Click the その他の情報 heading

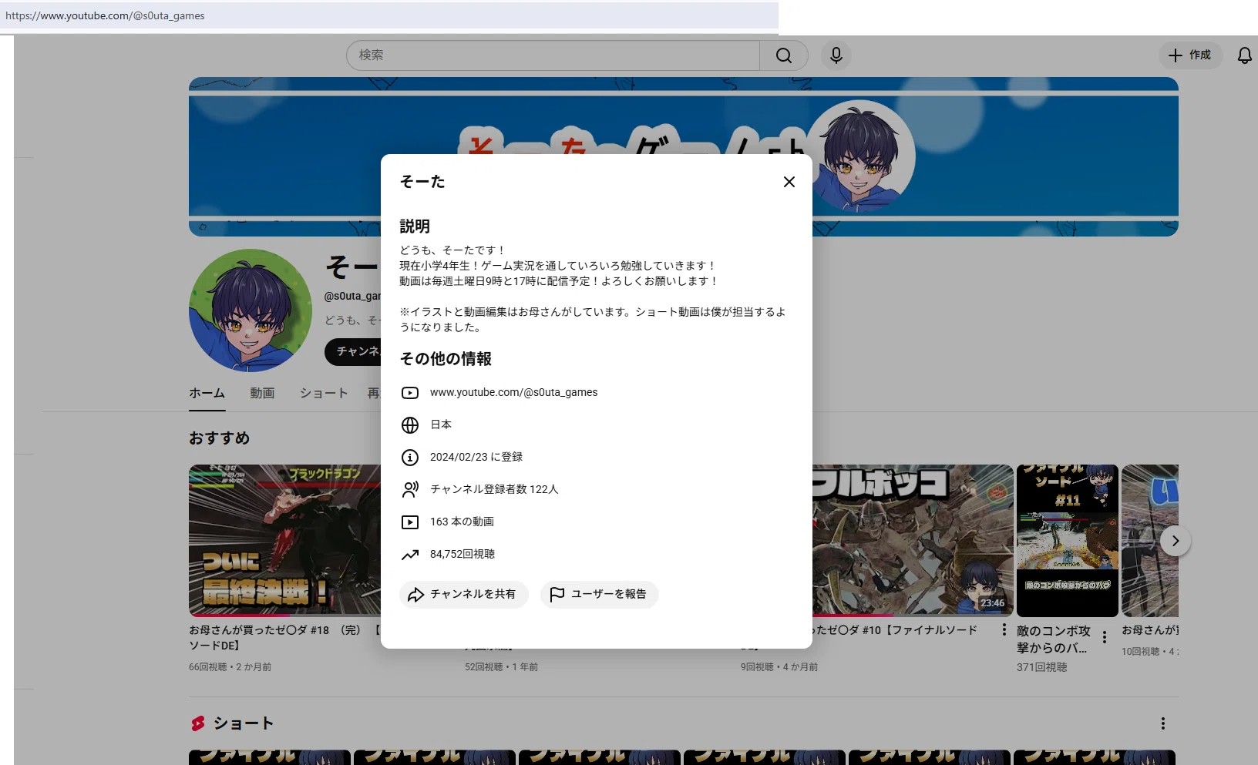(x=446, y=359)
